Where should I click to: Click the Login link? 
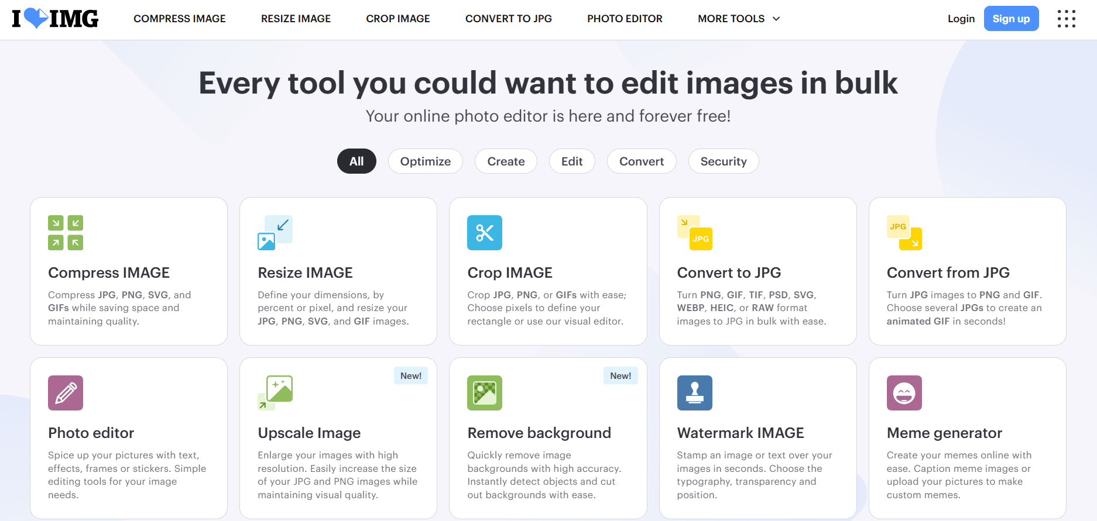point(961,19)
